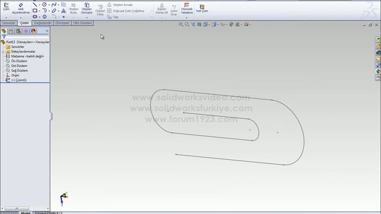The height and width of the screenshot is (214, 381).
Task: Click the Zoom to Area view icon
Action: 187,24
